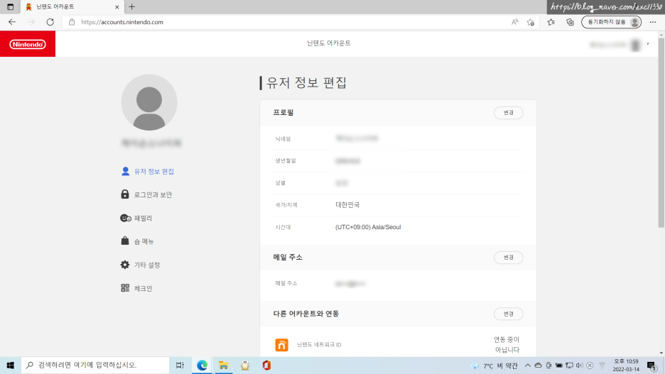
Task: Click 닌텐도 어카운트 header title
Action: tap(329, 43)
